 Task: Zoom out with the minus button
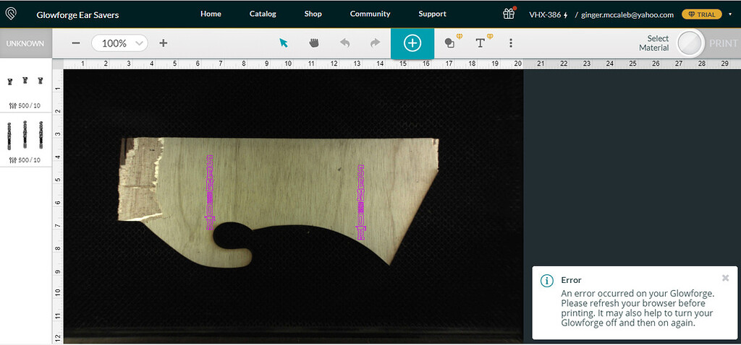click(76, 43)
